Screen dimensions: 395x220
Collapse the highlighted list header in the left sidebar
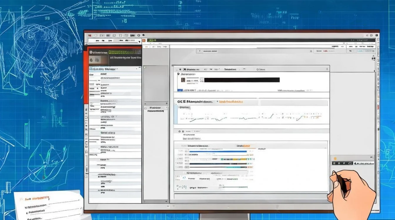point(115,69)
